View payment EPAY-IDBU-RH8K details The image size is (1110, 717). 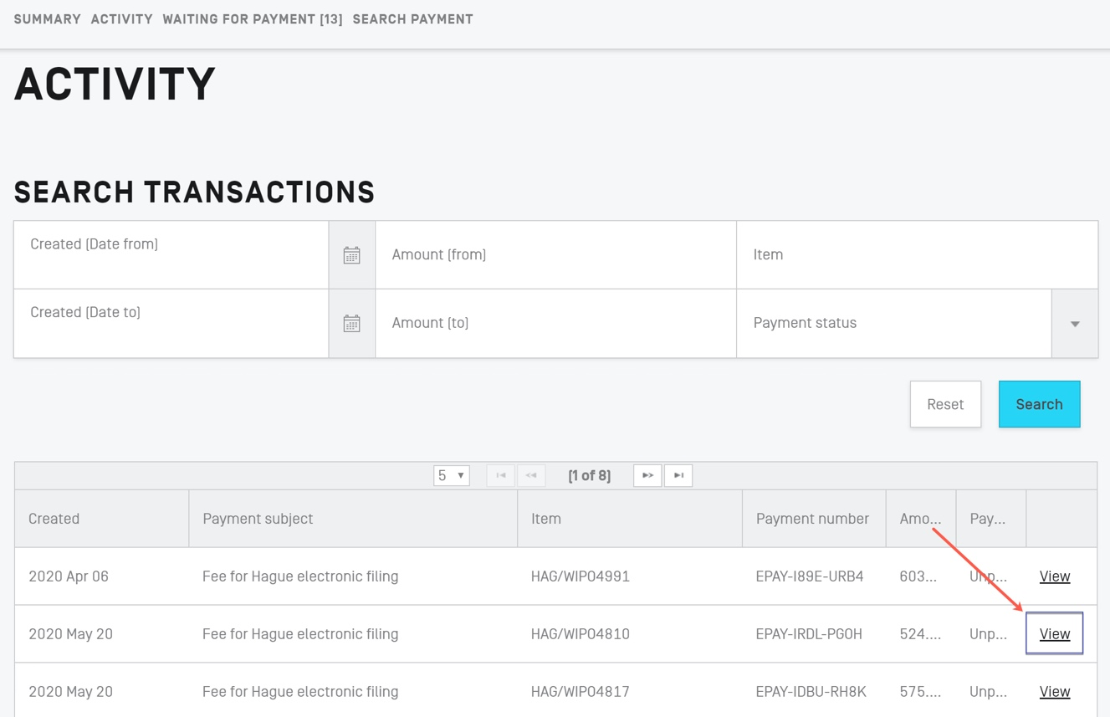coord(1054,692)
